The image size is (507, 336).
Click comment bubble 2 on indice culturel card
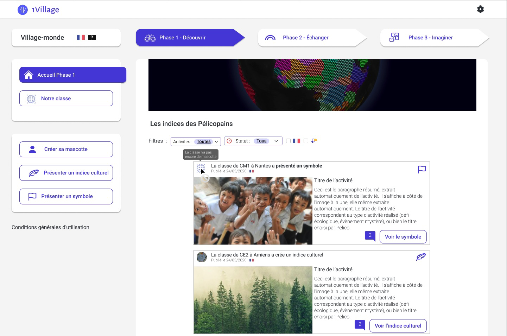(360, 325)
